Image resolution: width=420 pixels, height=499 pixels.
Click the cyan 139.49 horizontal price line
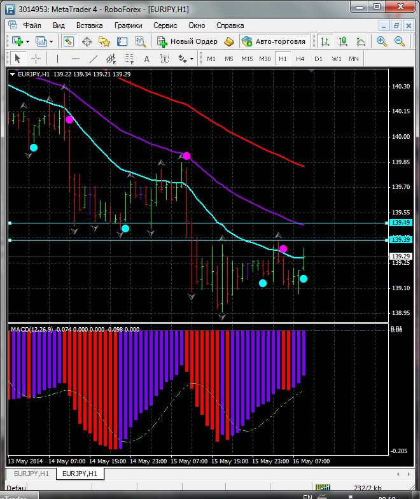click(191, 223)
